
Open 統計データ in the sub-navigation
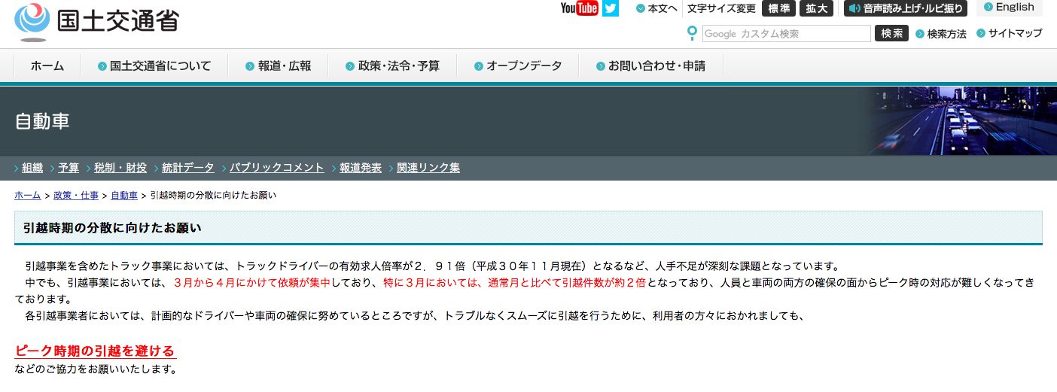[x=188, y=168]
